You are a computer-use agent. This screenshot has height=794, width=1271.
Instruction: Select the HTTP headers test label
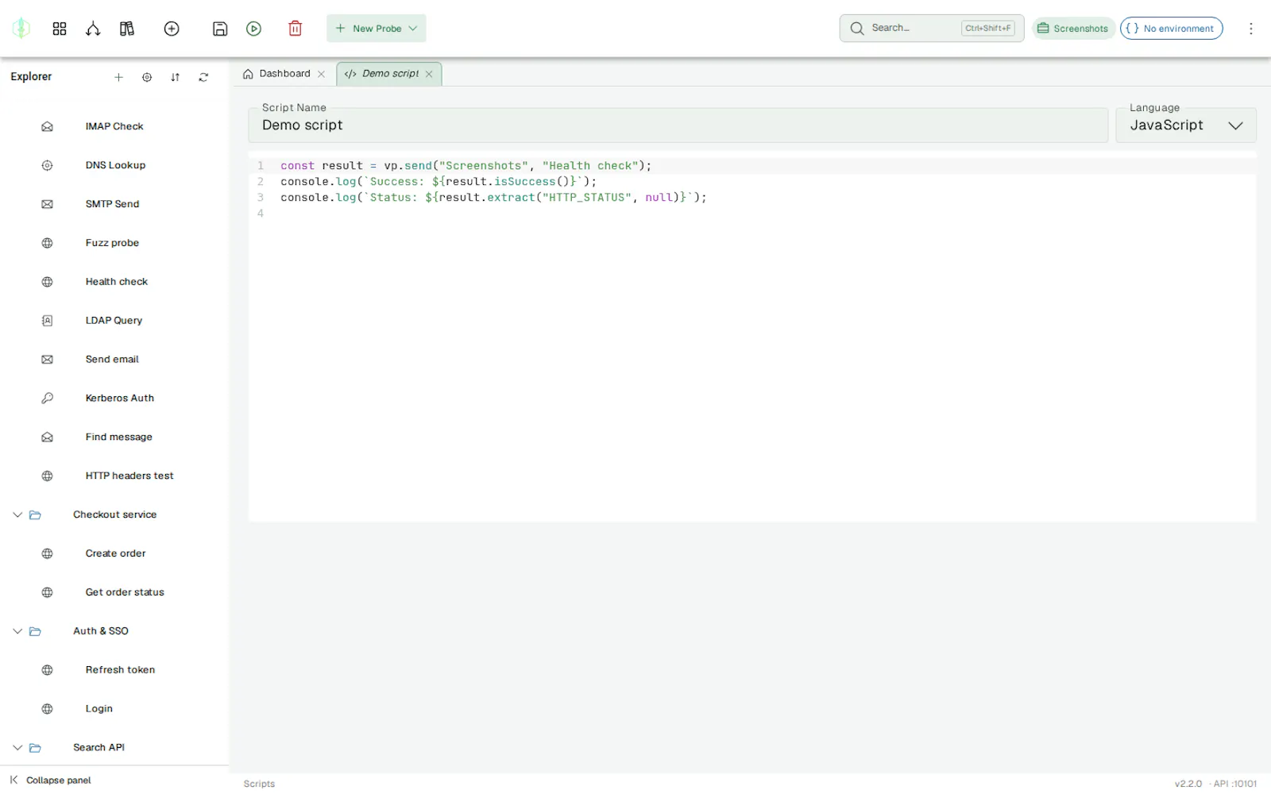pos(129,476)
